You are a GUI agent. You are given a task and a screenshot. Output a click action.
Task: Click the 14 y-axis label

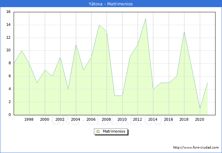coord(9,25)
